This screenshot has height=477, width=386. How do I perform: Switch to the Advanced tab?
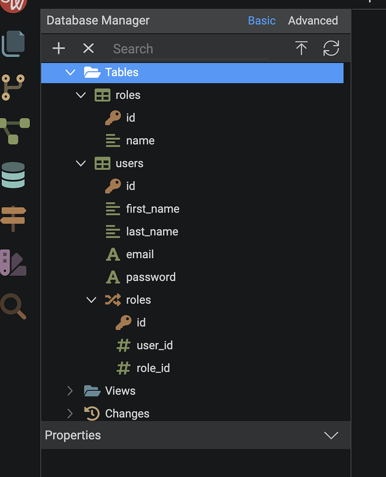pos(313,20)
